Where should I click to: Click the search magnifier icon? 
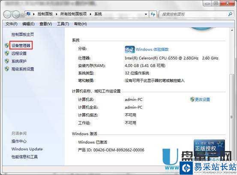[x=230, y=14]
